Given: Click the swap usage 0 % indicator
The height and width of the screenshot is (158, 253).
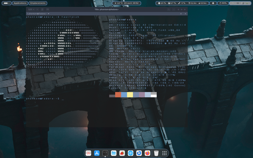Looking at the screenshot, I should 182,3.
